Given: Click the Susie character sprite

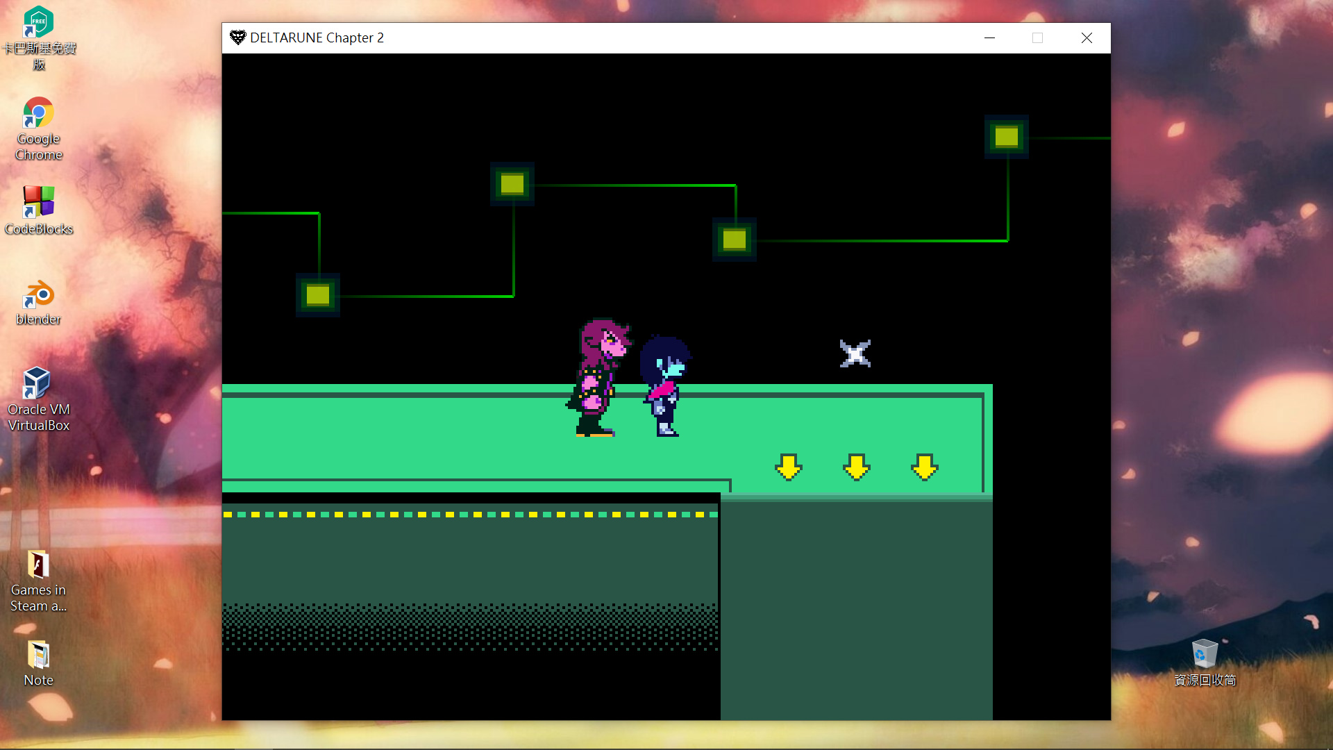Looking at the screenshot, I should coord(599,378).
